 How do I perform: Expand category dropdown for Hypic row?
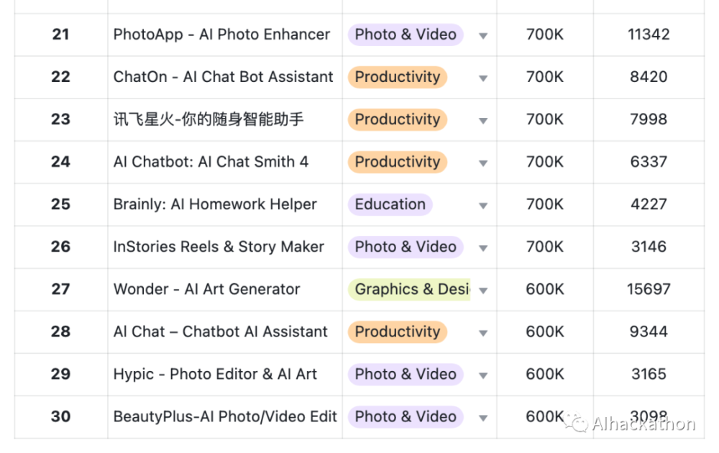(x=483, y=375)
